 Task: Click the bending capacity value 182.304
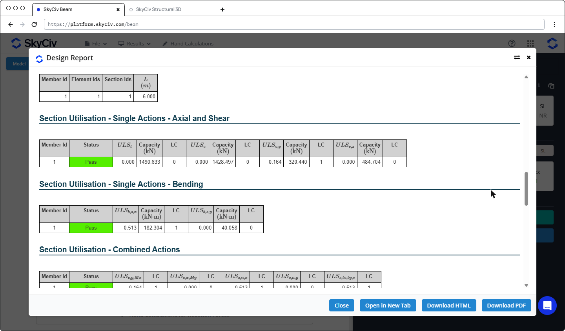coord(153,228)
